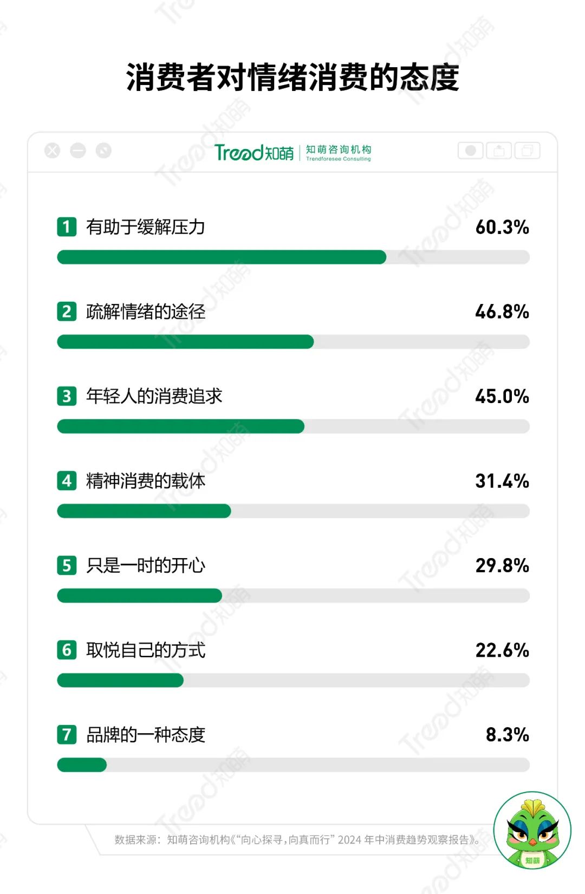Viewport: 585px width, 894px height.
Task: Click the overlapping windows icon in the header
Action: (x=527, y=151)
